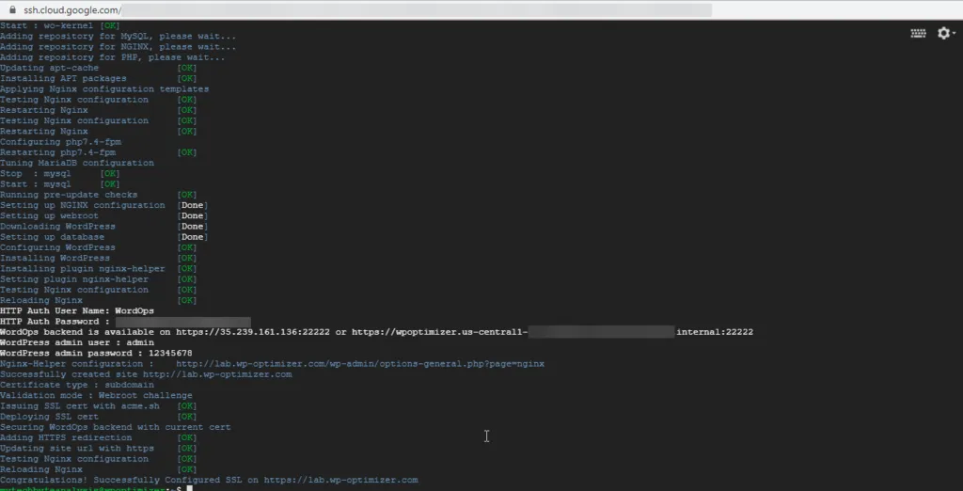Click the terminal command prompt cursor

point(190,489)
